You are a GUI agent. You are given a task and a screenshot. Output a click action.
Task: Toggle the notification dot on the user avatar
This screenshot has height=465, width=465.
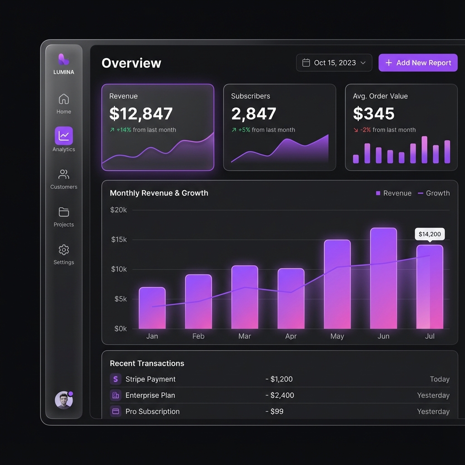point(71,393)
